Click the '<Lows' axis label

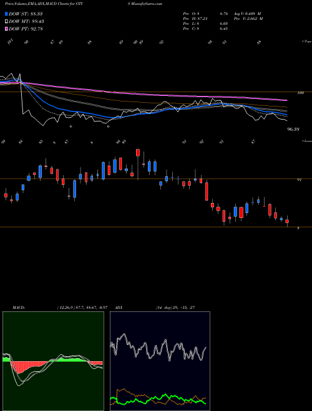point(307,141)
